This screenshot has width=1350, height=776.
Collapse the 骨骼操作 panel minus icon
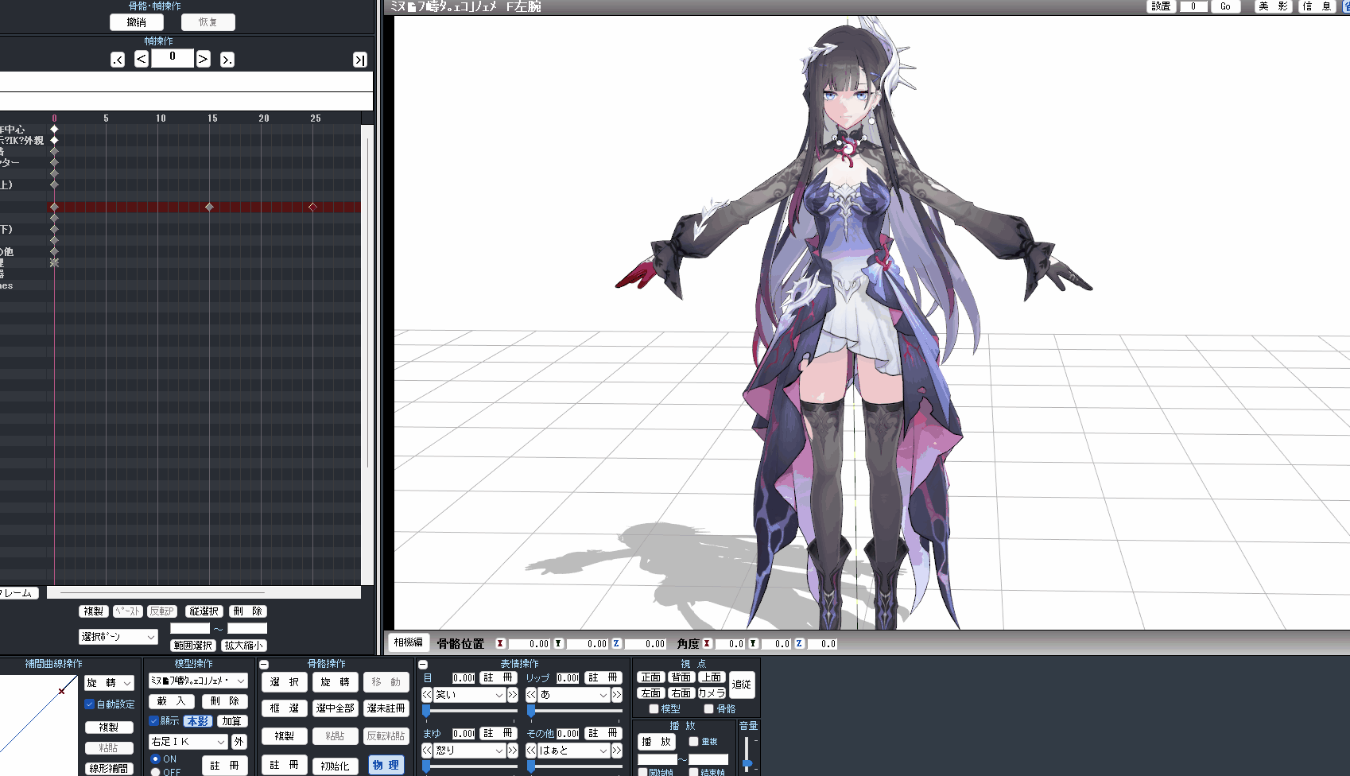(264, 665)
